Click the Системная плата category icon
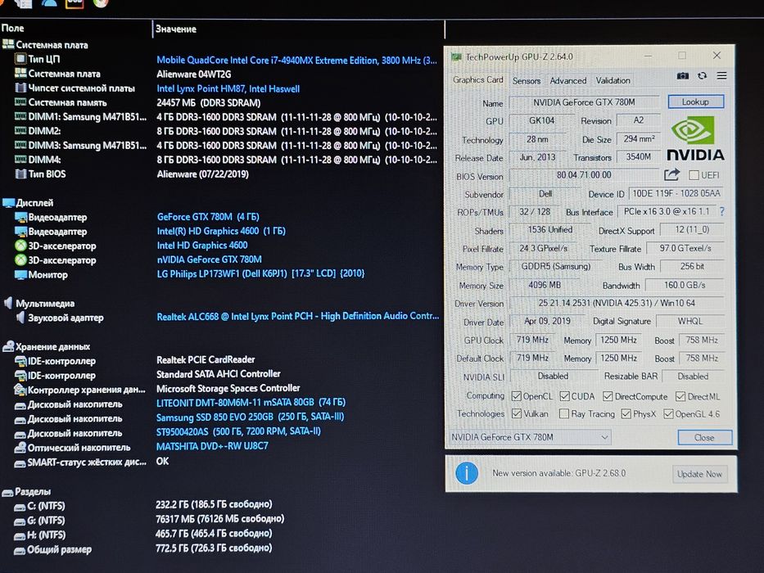764x573 pixels. click(x=8, y=44)
